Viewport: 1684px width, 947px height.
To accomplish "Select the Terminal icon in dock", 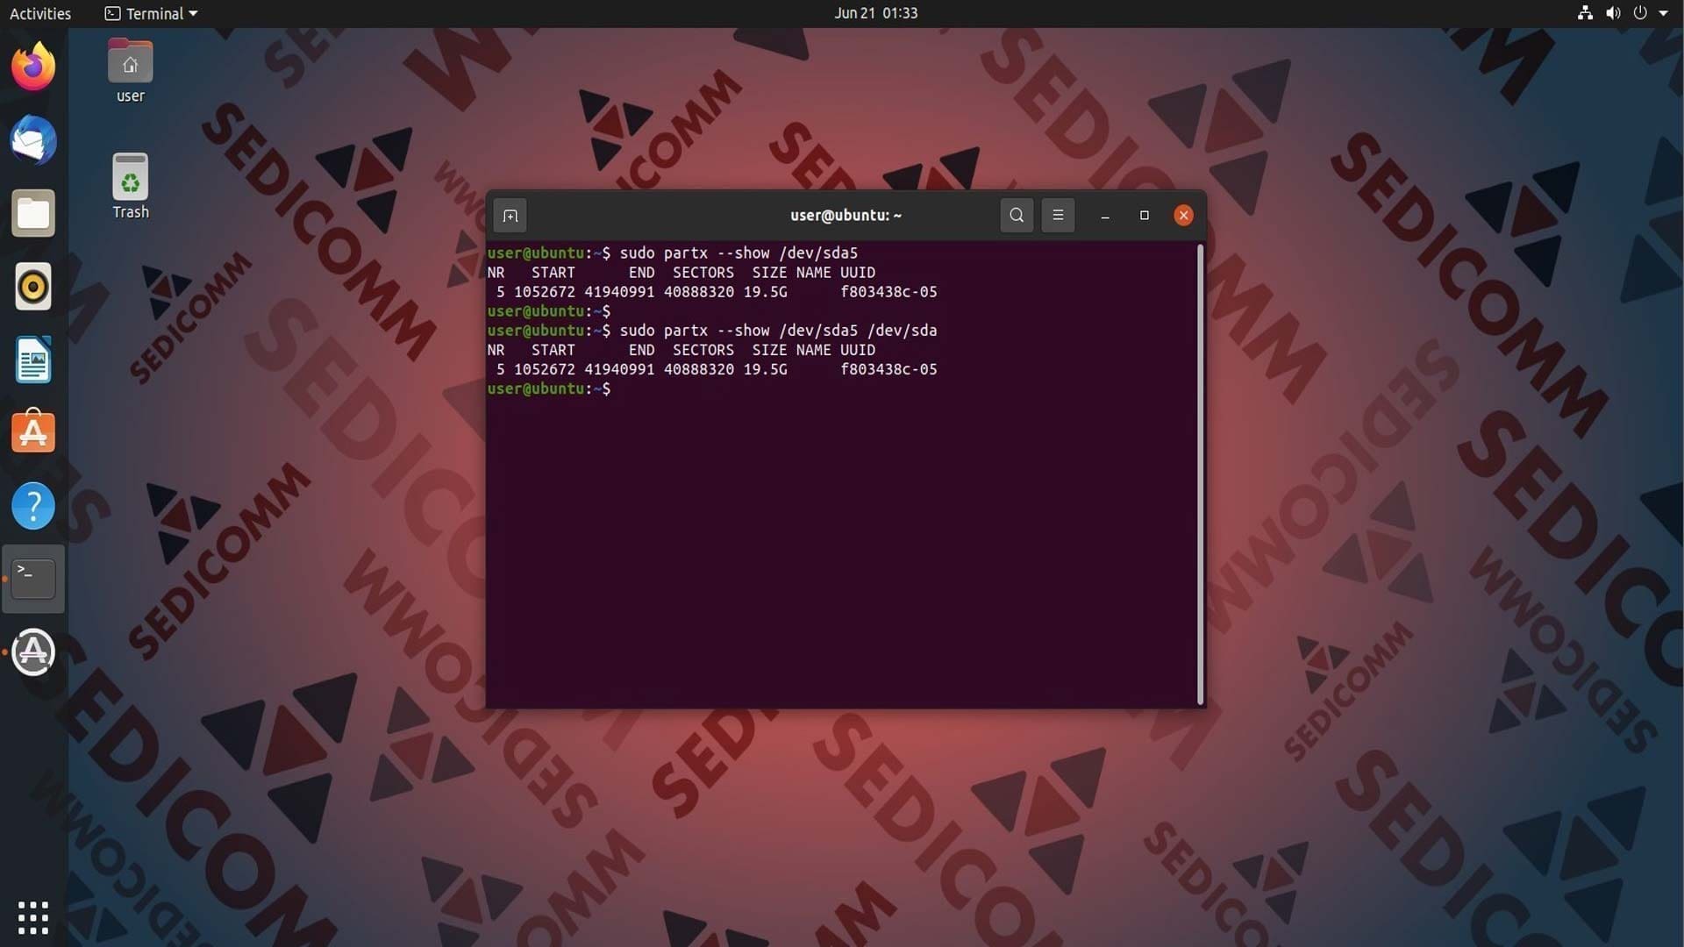I will click(33, 579).
